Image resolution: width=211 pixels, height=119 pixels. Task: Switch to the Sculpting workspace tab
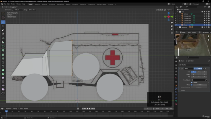pyautogui.click(x=44, y=4)
